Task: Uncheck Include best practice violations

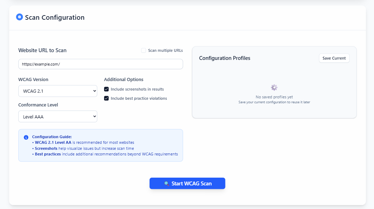Action: [x=107, y=98]
